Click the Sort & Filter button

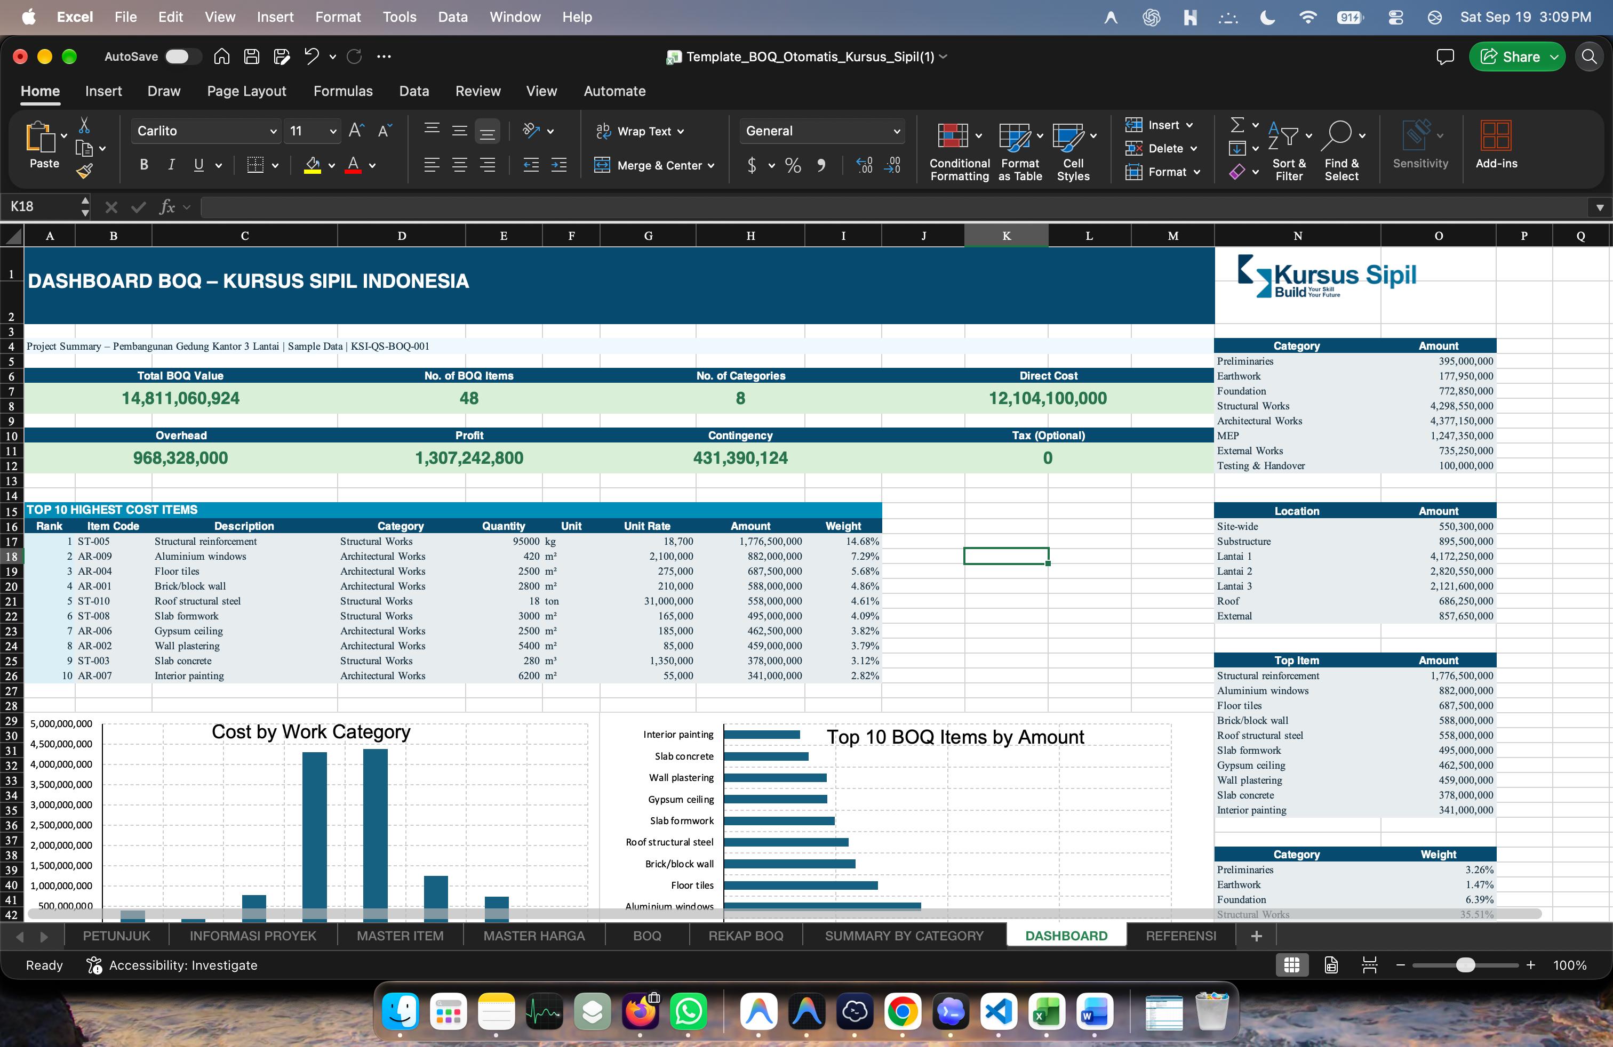(1288, 150)
